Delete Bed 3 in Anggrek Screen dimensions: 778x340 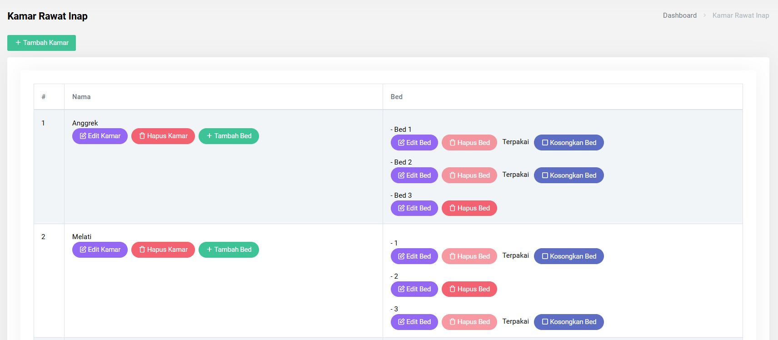(469, 208)
